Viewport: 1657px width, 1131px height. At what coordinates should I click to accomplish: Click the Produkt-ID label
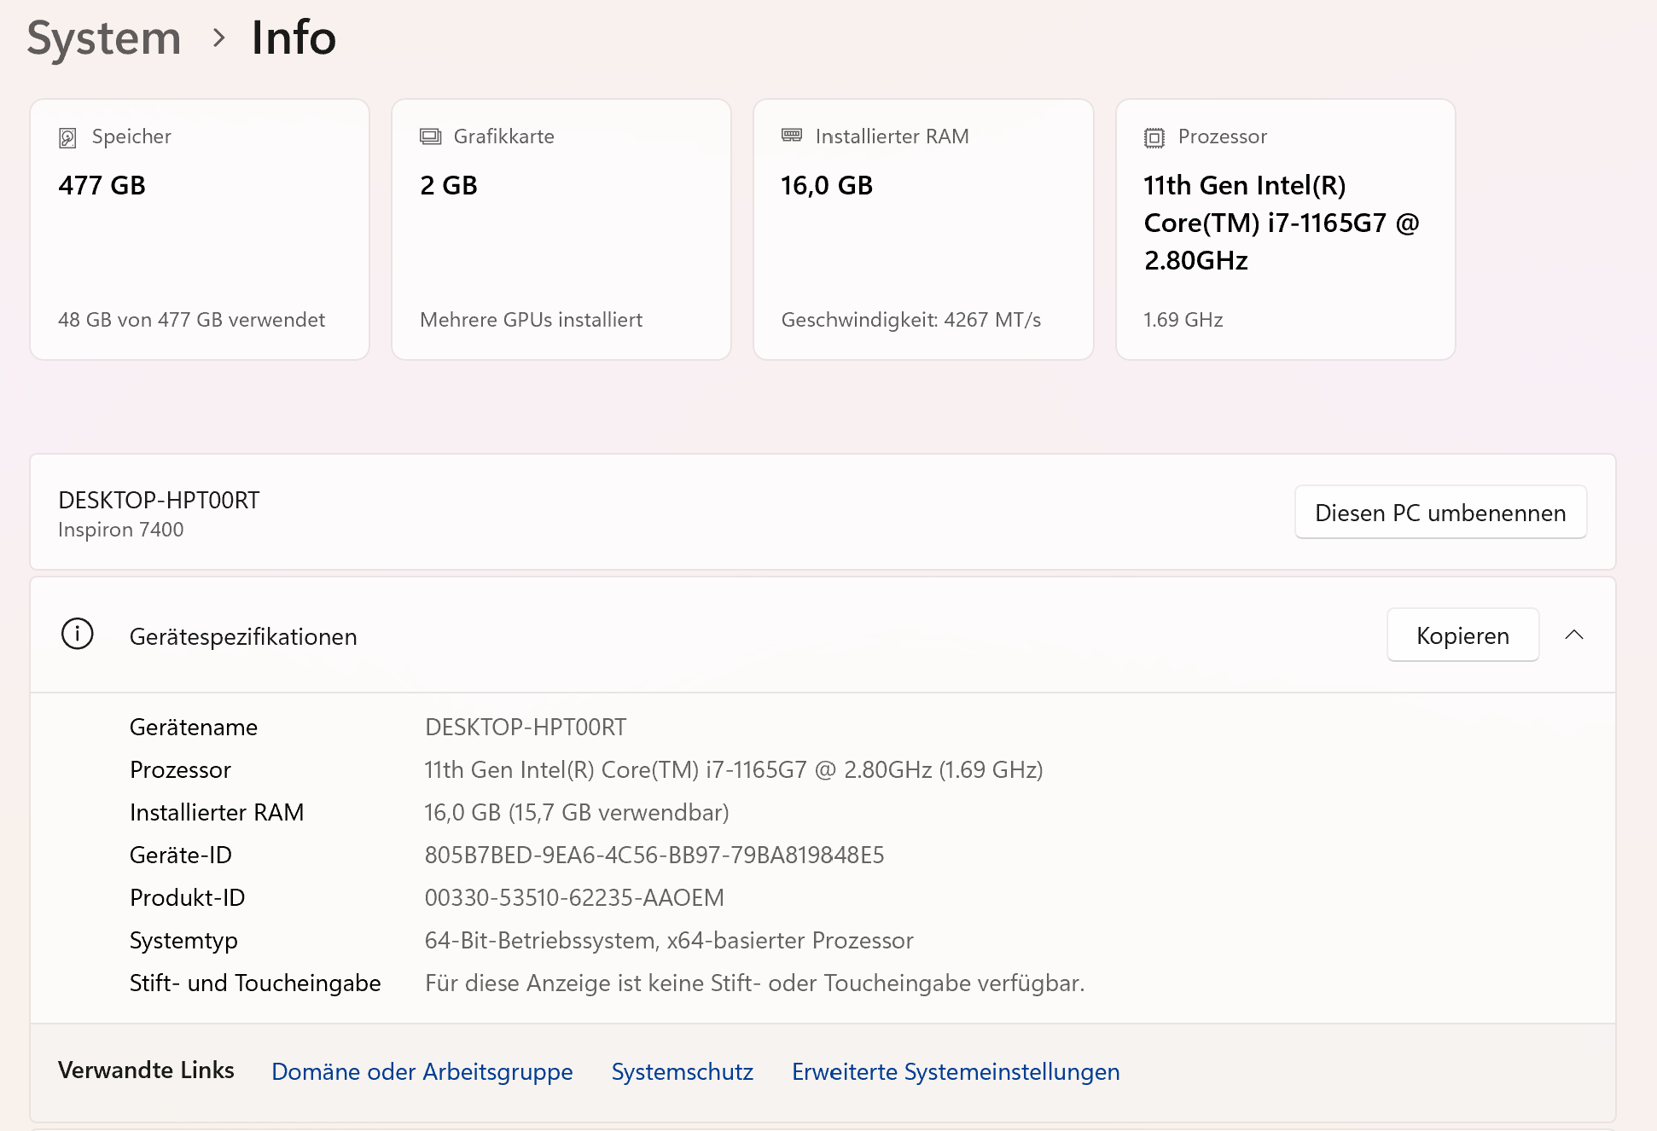(188, 898)
